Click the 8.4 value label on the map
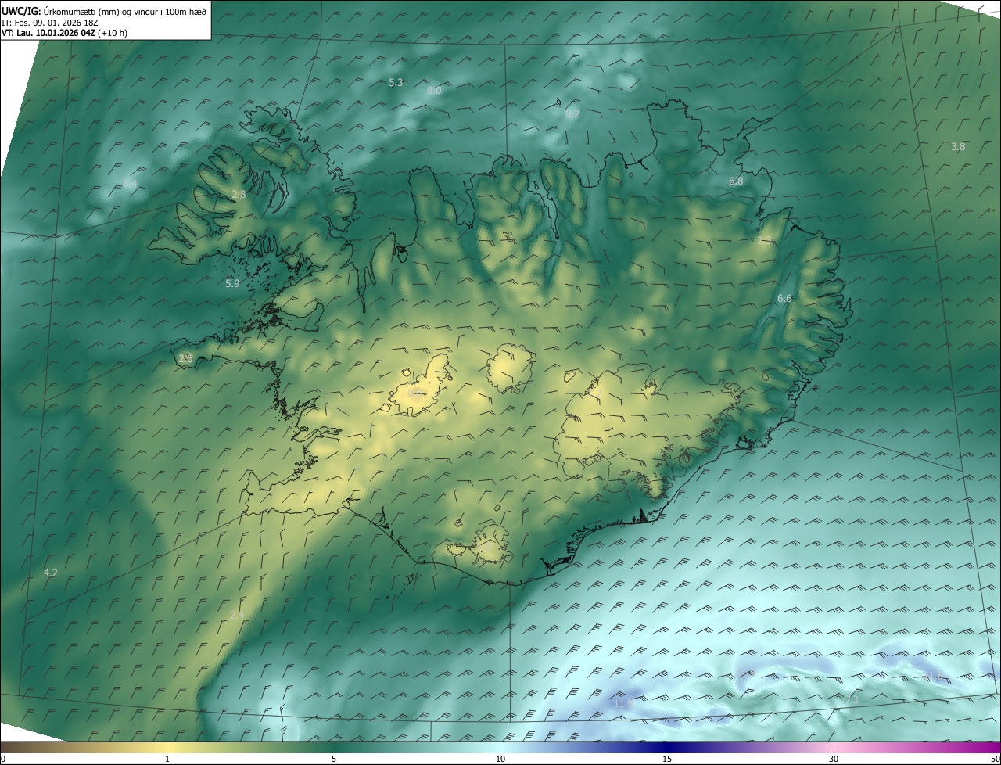Image resolution: width=1001 pixels, height=765 pixels. 130,183
